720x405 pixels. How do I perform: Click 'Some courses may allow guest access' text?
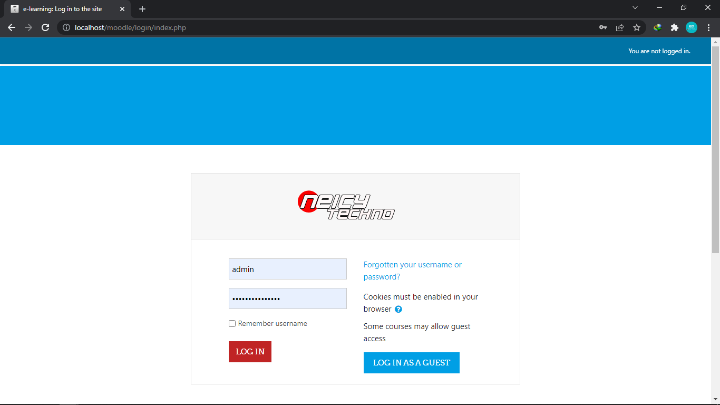point(417,332)
